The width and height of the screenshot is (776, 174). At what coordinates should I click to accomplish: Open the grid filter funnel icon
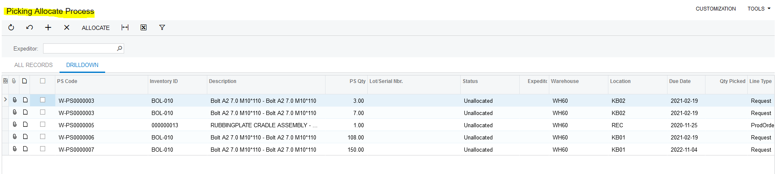(162, 27)
